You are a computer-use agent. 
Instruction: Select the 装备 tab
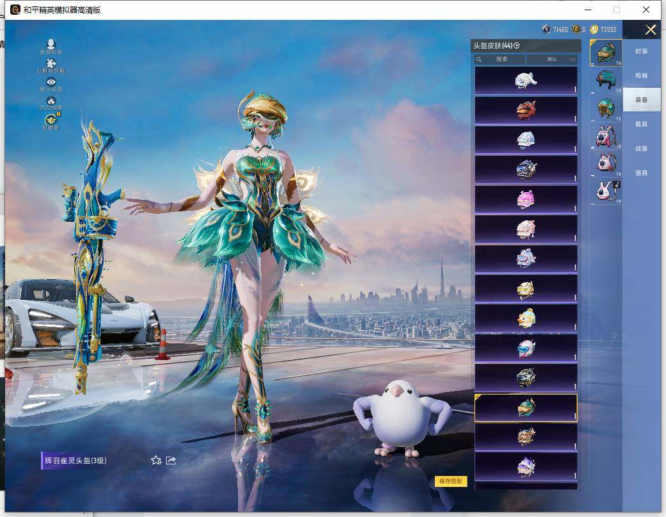[642, 100]
